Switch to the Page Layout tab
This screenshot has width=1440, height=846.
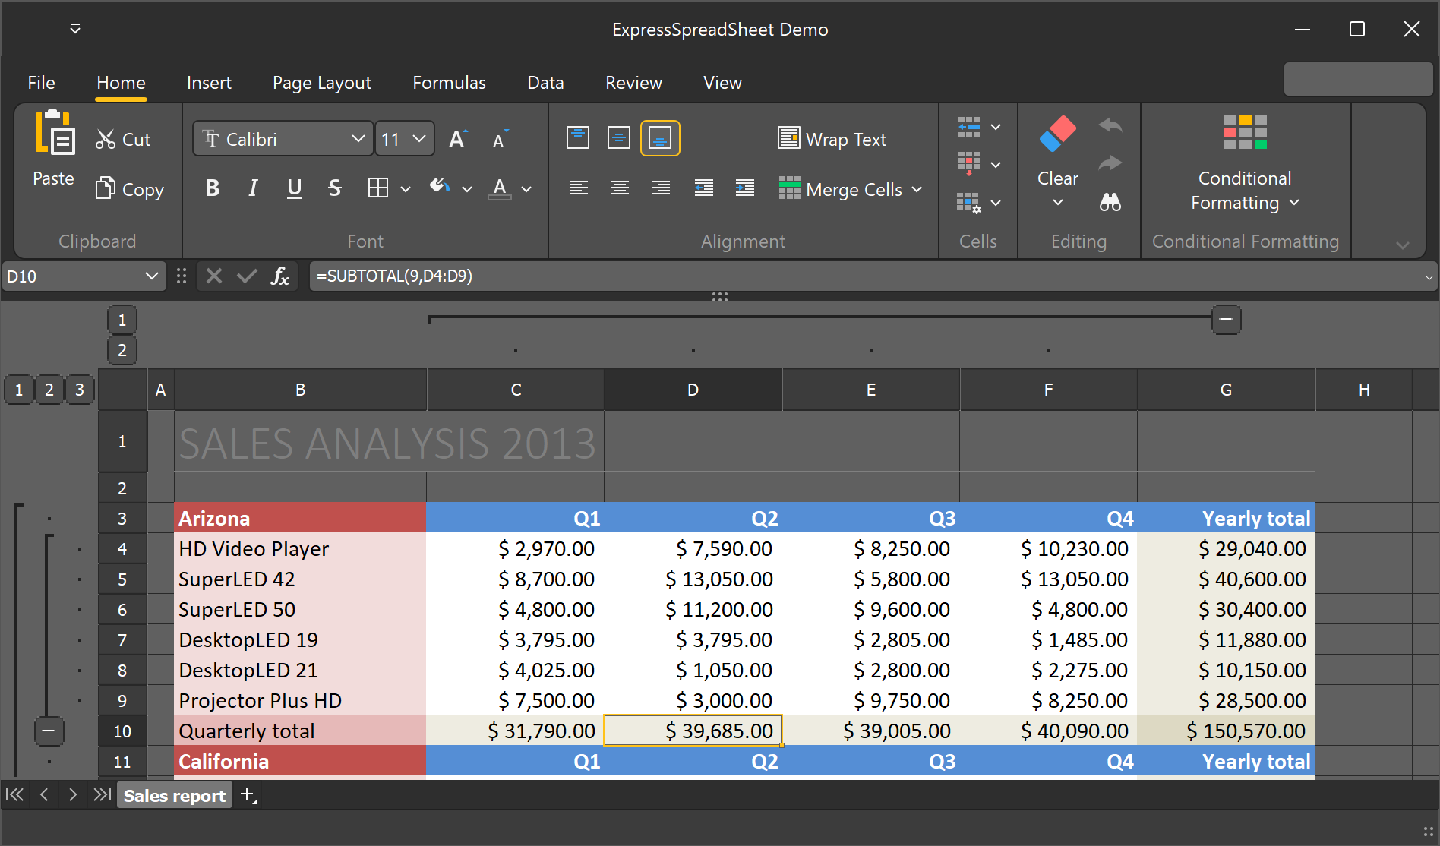tap(322, 83)
